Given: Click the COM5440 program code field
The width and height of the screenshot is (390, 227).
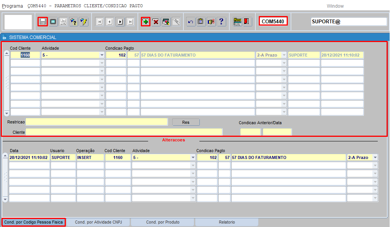Looking at the screenshot, I should click(x=273, y=21).
